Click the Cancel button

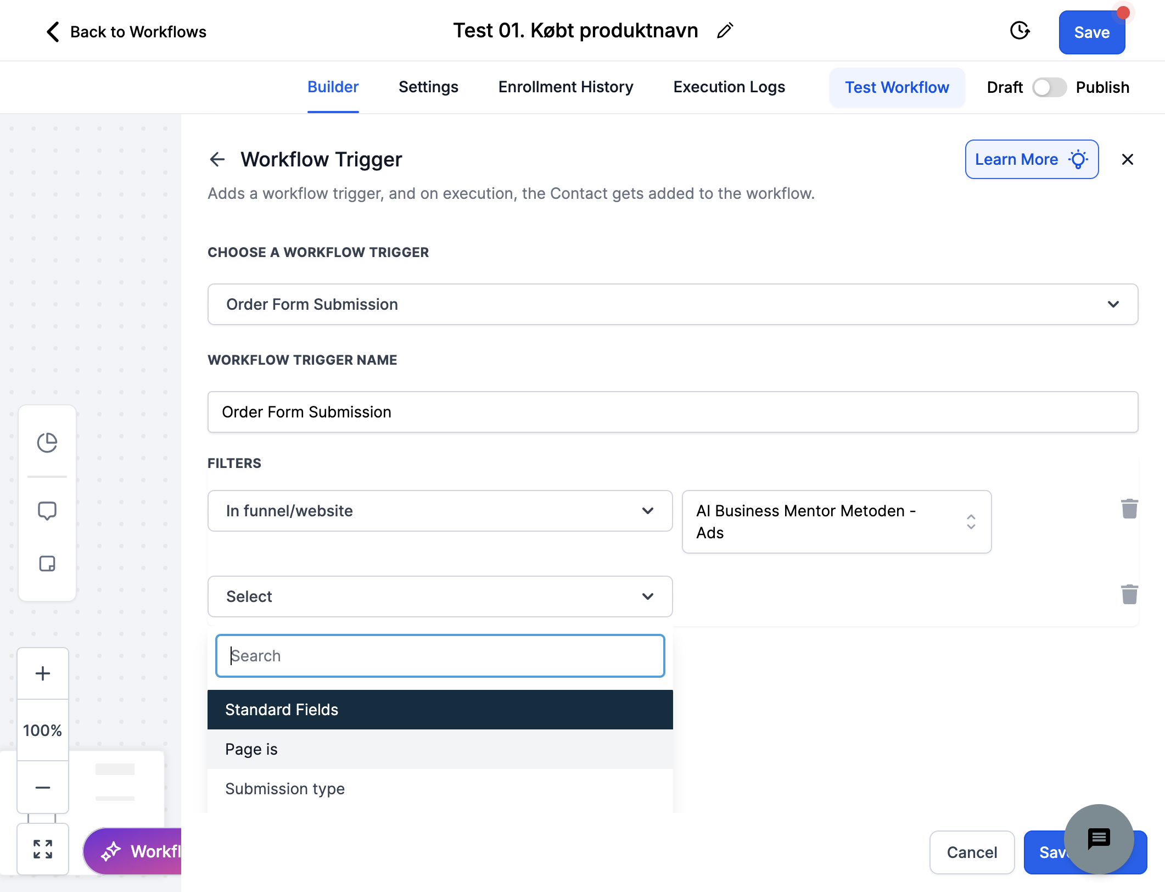coord(972,852)
